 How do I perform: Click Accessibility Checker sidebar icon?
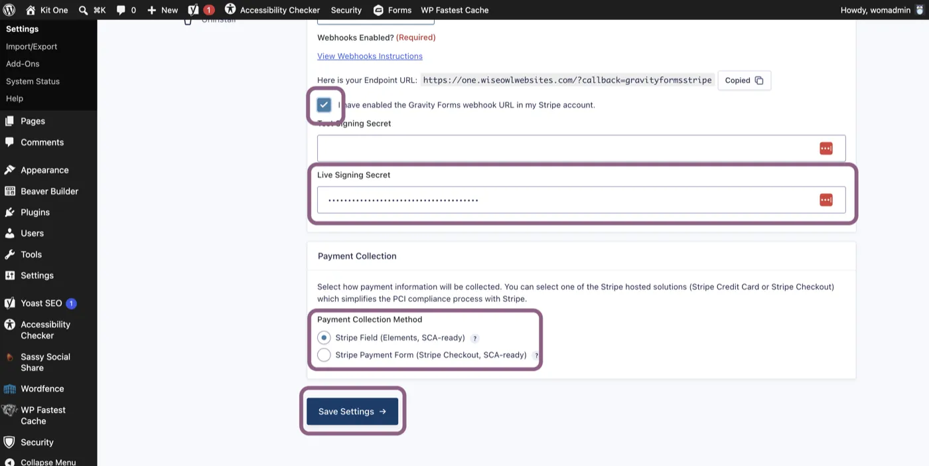9,325
